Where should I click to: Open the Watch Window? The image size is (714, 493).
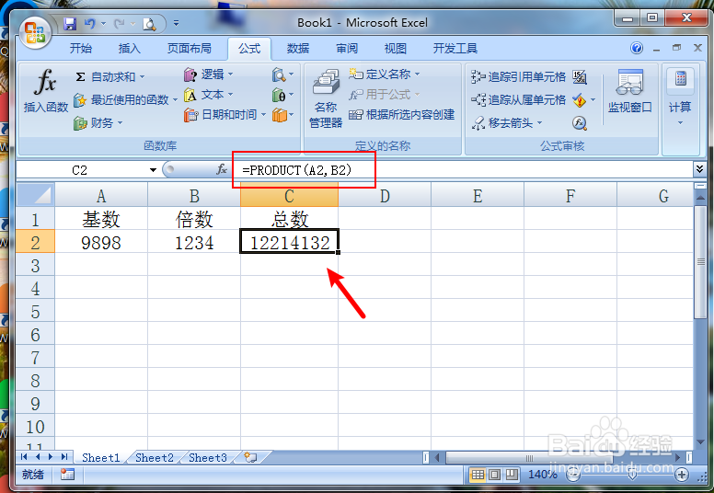coord(629,91)
